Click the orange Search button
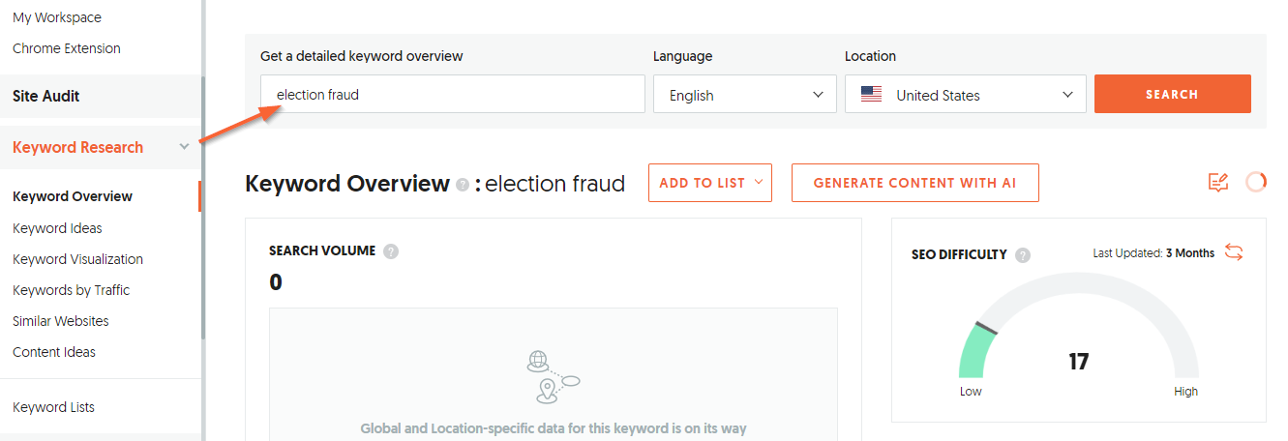 point(1173,94)
